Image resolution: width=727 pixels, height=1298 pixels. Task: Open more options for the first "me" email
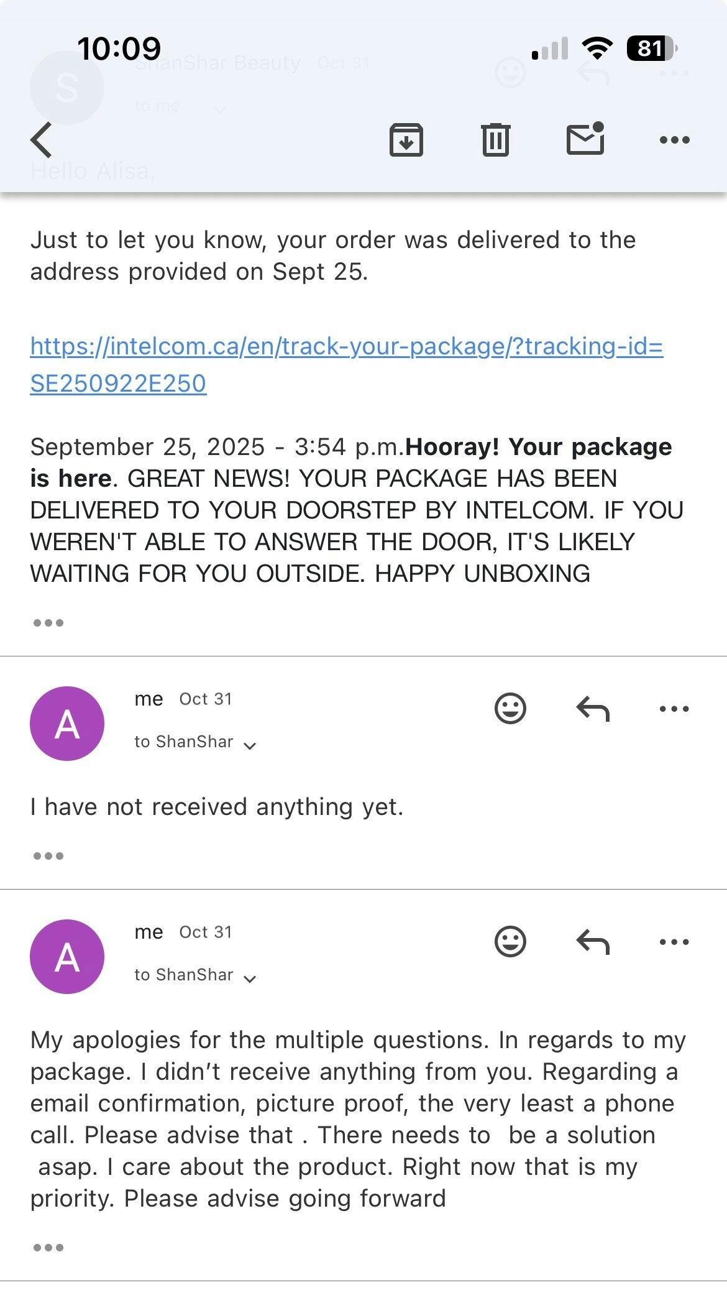point(674,708)
